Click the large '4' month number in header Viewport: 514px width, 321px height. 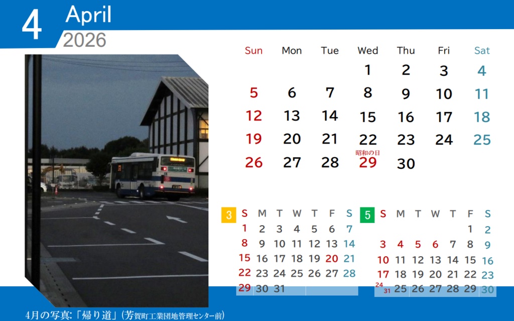tap(32, 24)
